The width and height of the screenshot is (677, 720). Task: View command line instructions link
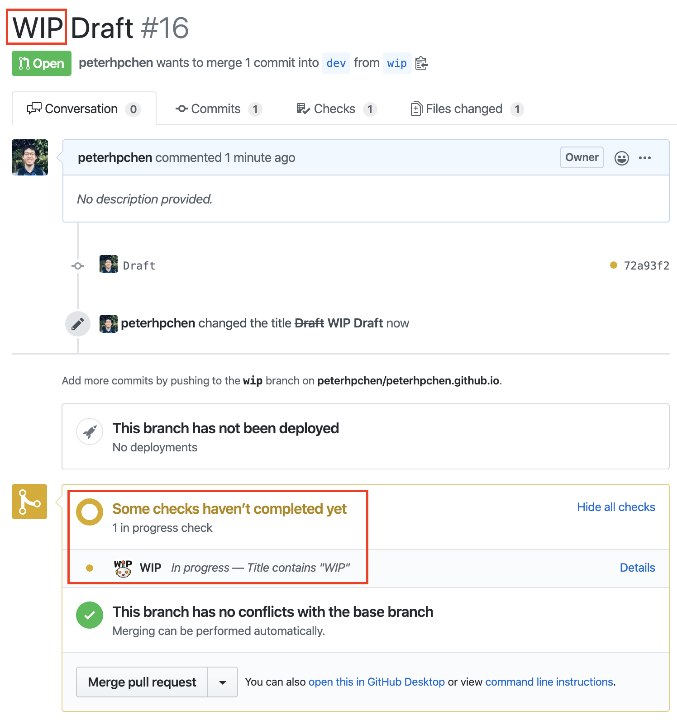coord(549,682)
